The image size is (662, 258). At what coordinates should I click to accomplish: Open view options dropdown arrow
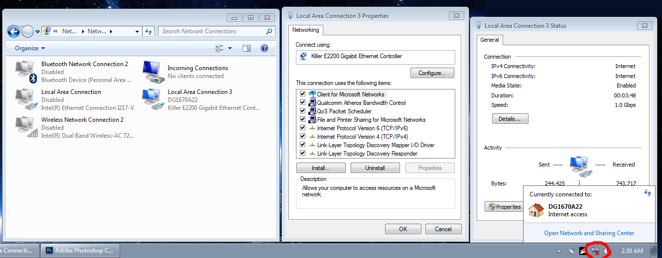click(230, 48)
